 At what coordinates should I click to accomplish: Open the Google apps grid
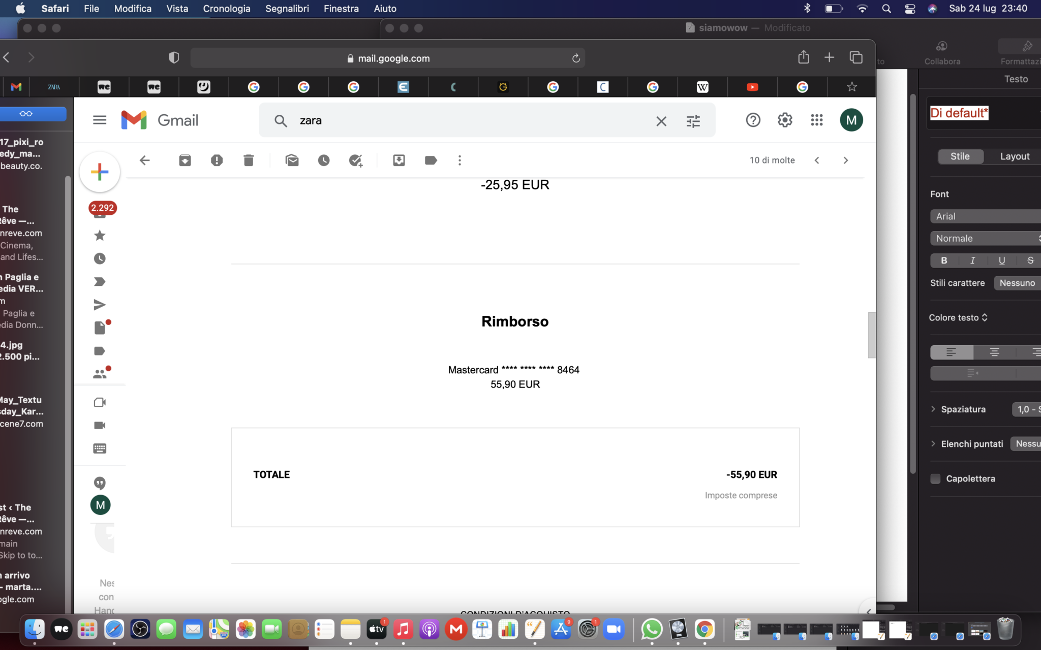[x=817, y=120]
